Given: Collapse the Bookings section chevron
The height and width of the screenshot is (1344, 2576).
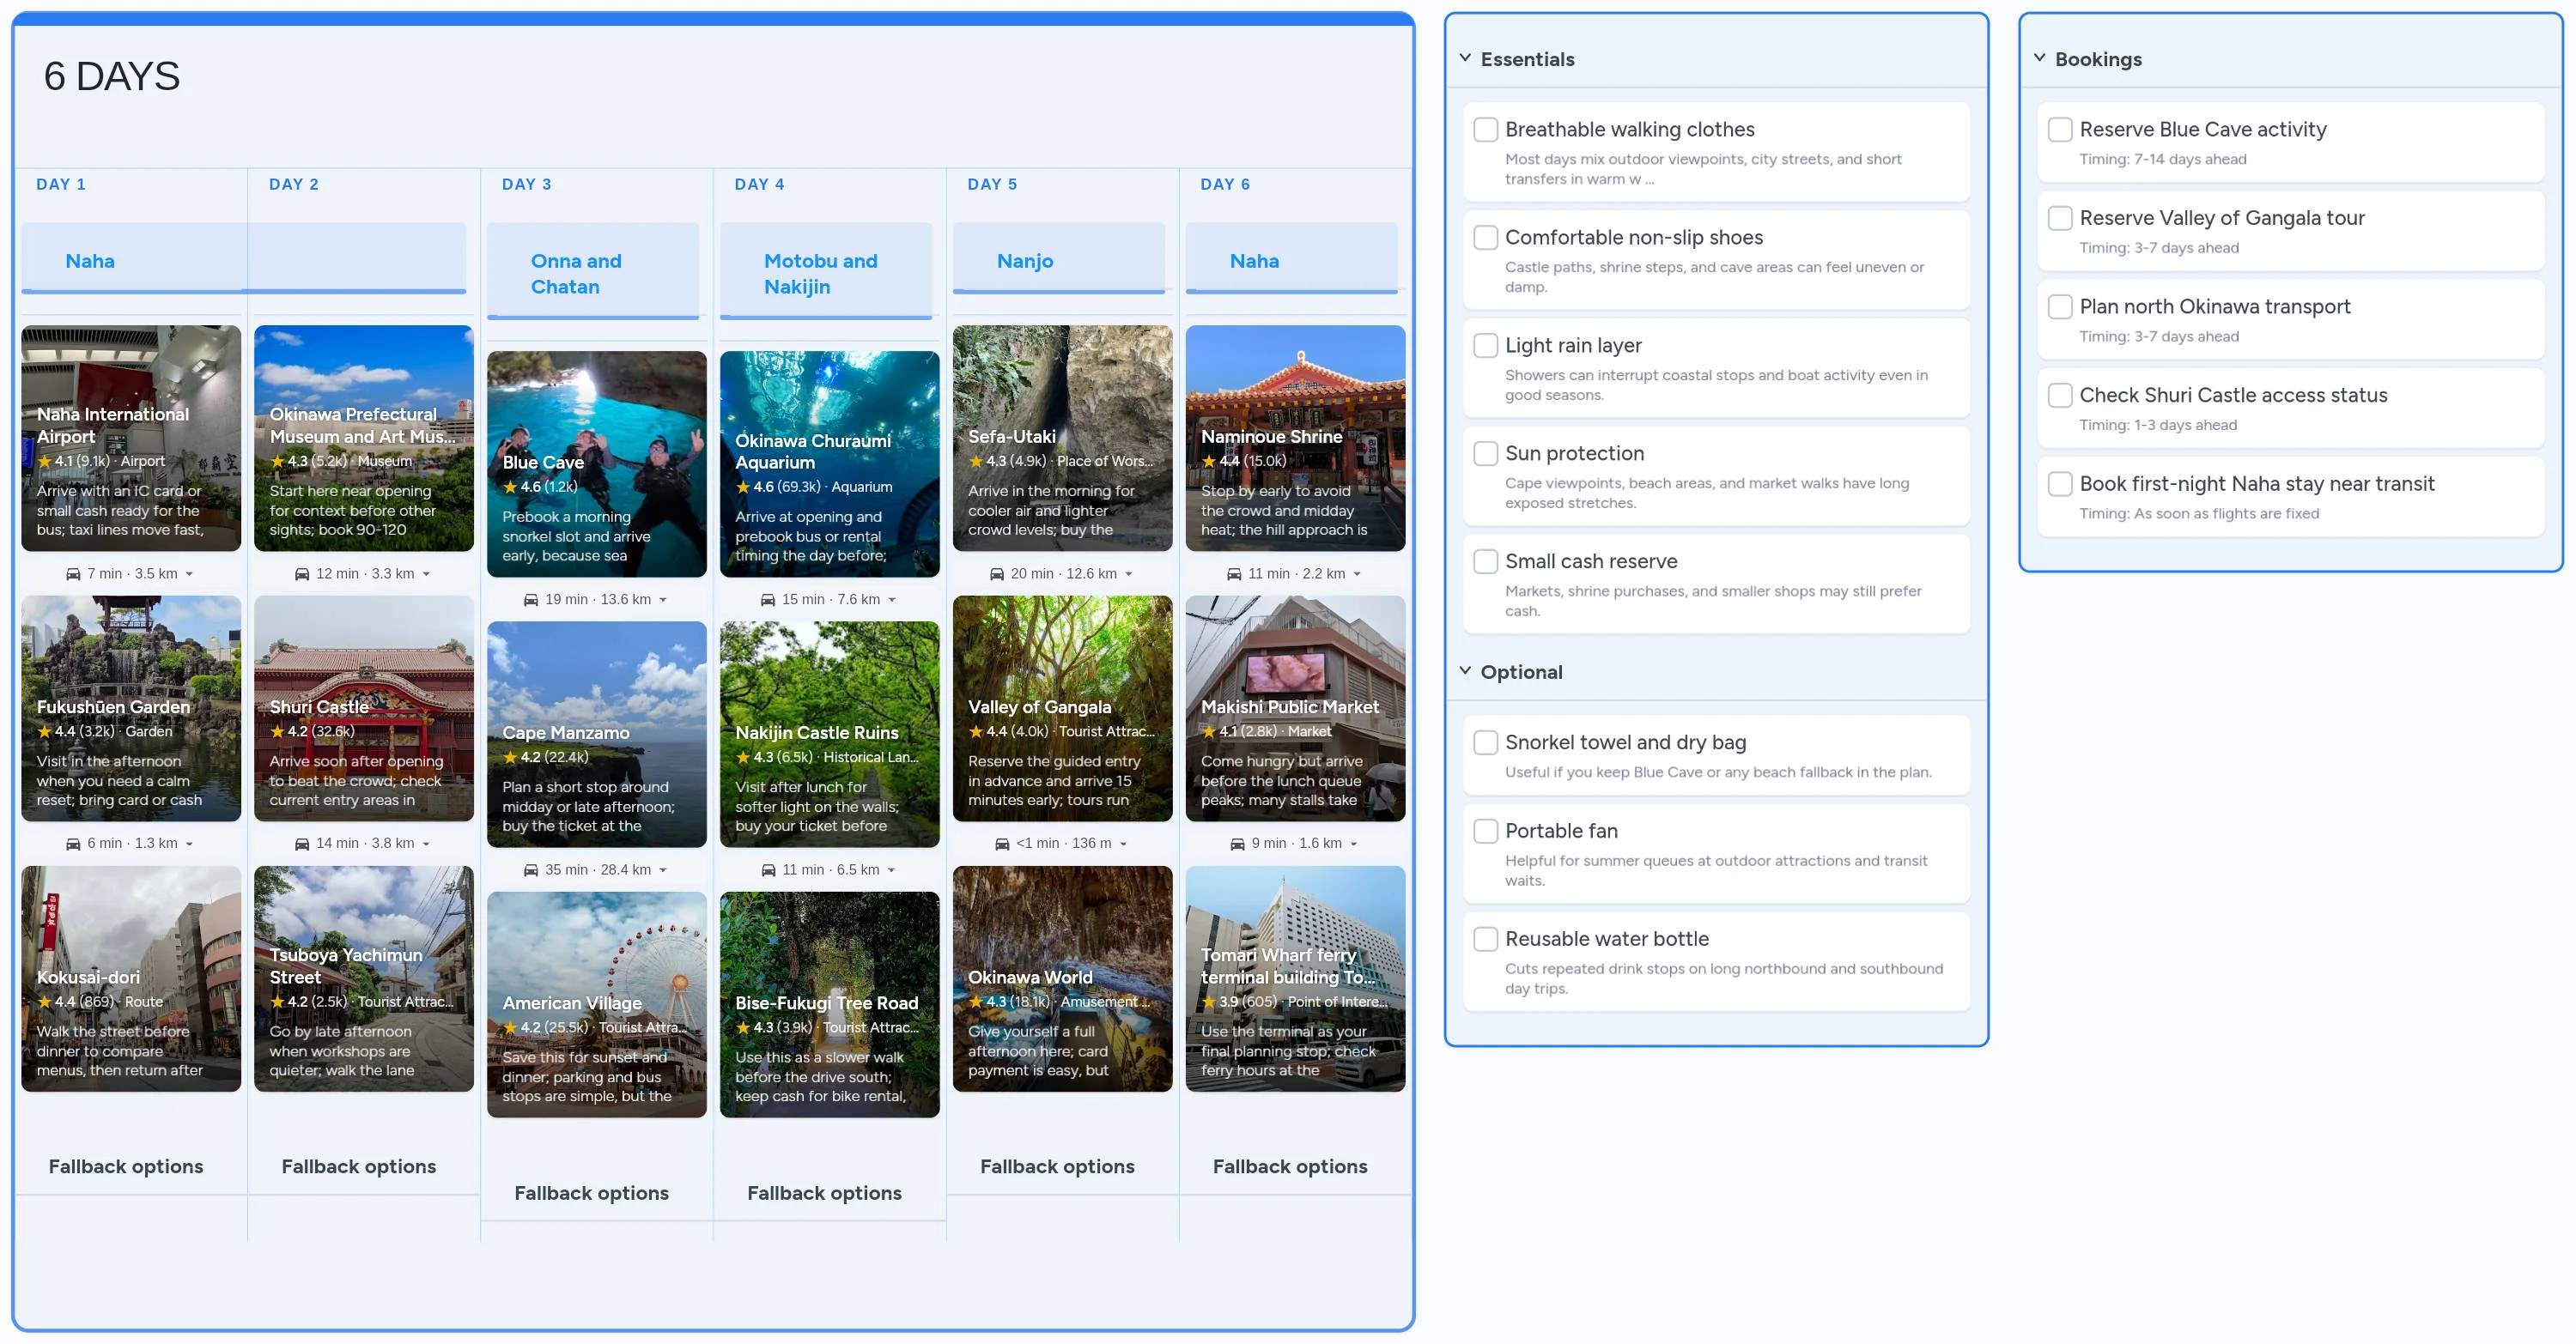Looking at the screenshot, I should pyautogui.click(x=2039, y=58).
